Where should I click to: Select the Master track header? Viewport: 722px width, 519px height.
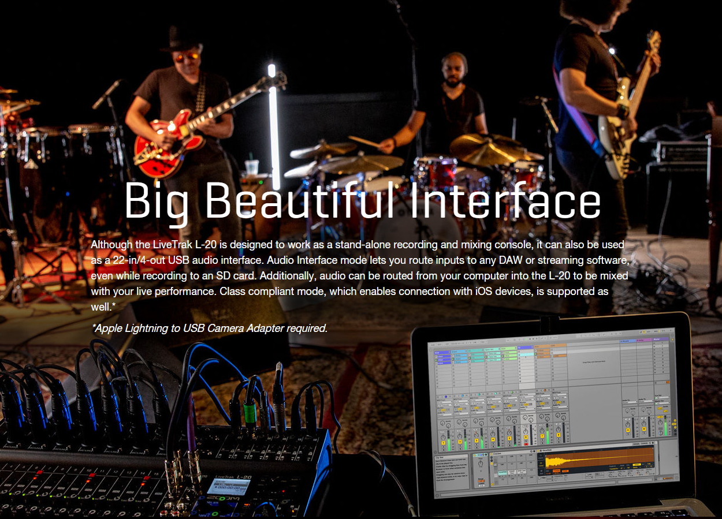(661, 340)
